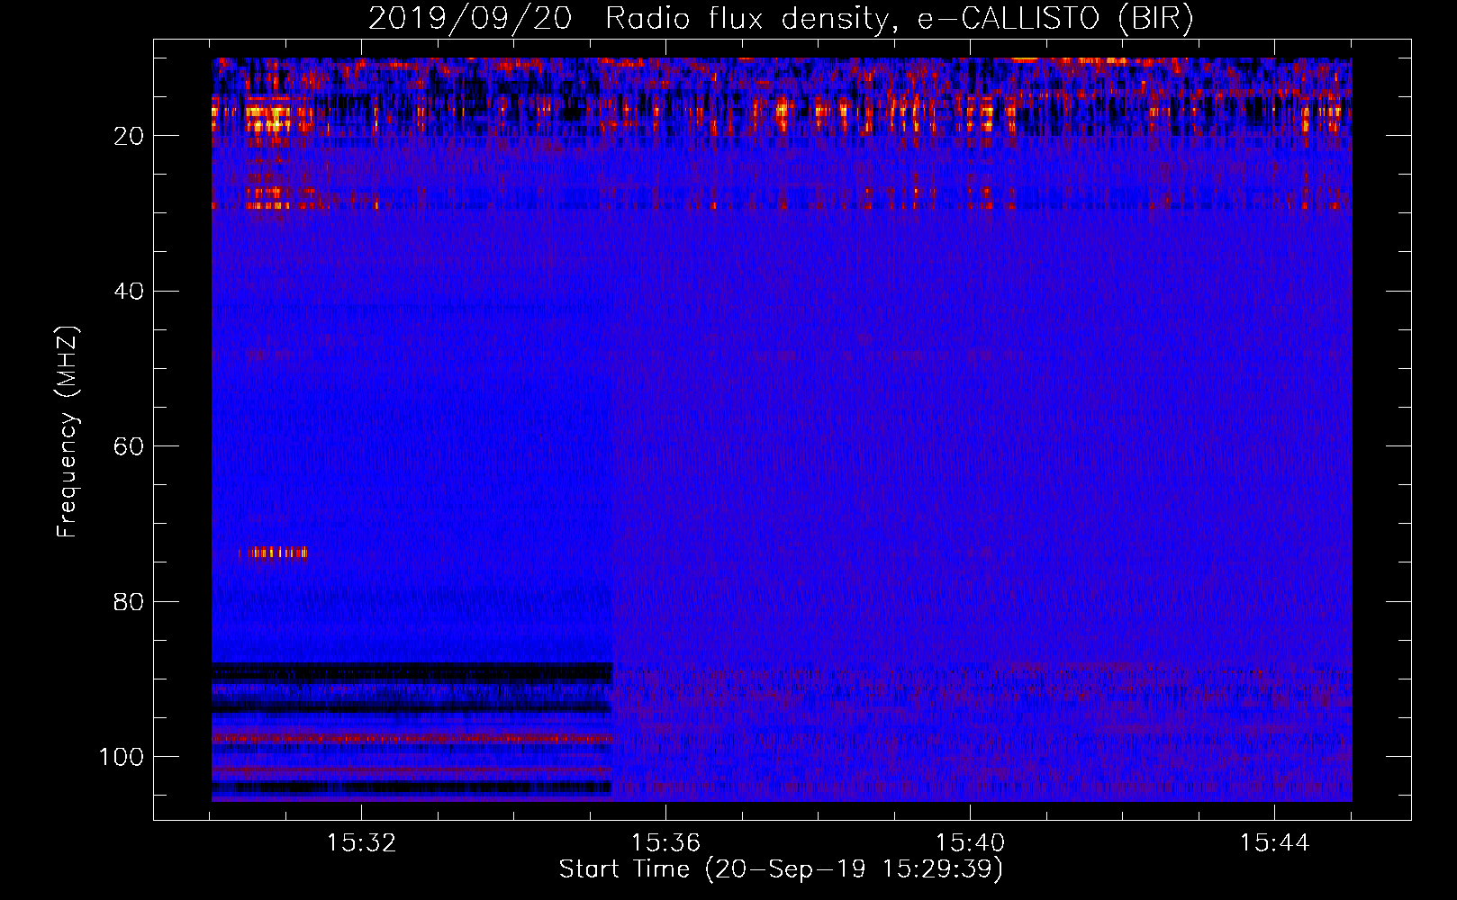Click the '20' frequency tick label
The height and width of the screenshot is (900, 1457).
pos(129,136)
